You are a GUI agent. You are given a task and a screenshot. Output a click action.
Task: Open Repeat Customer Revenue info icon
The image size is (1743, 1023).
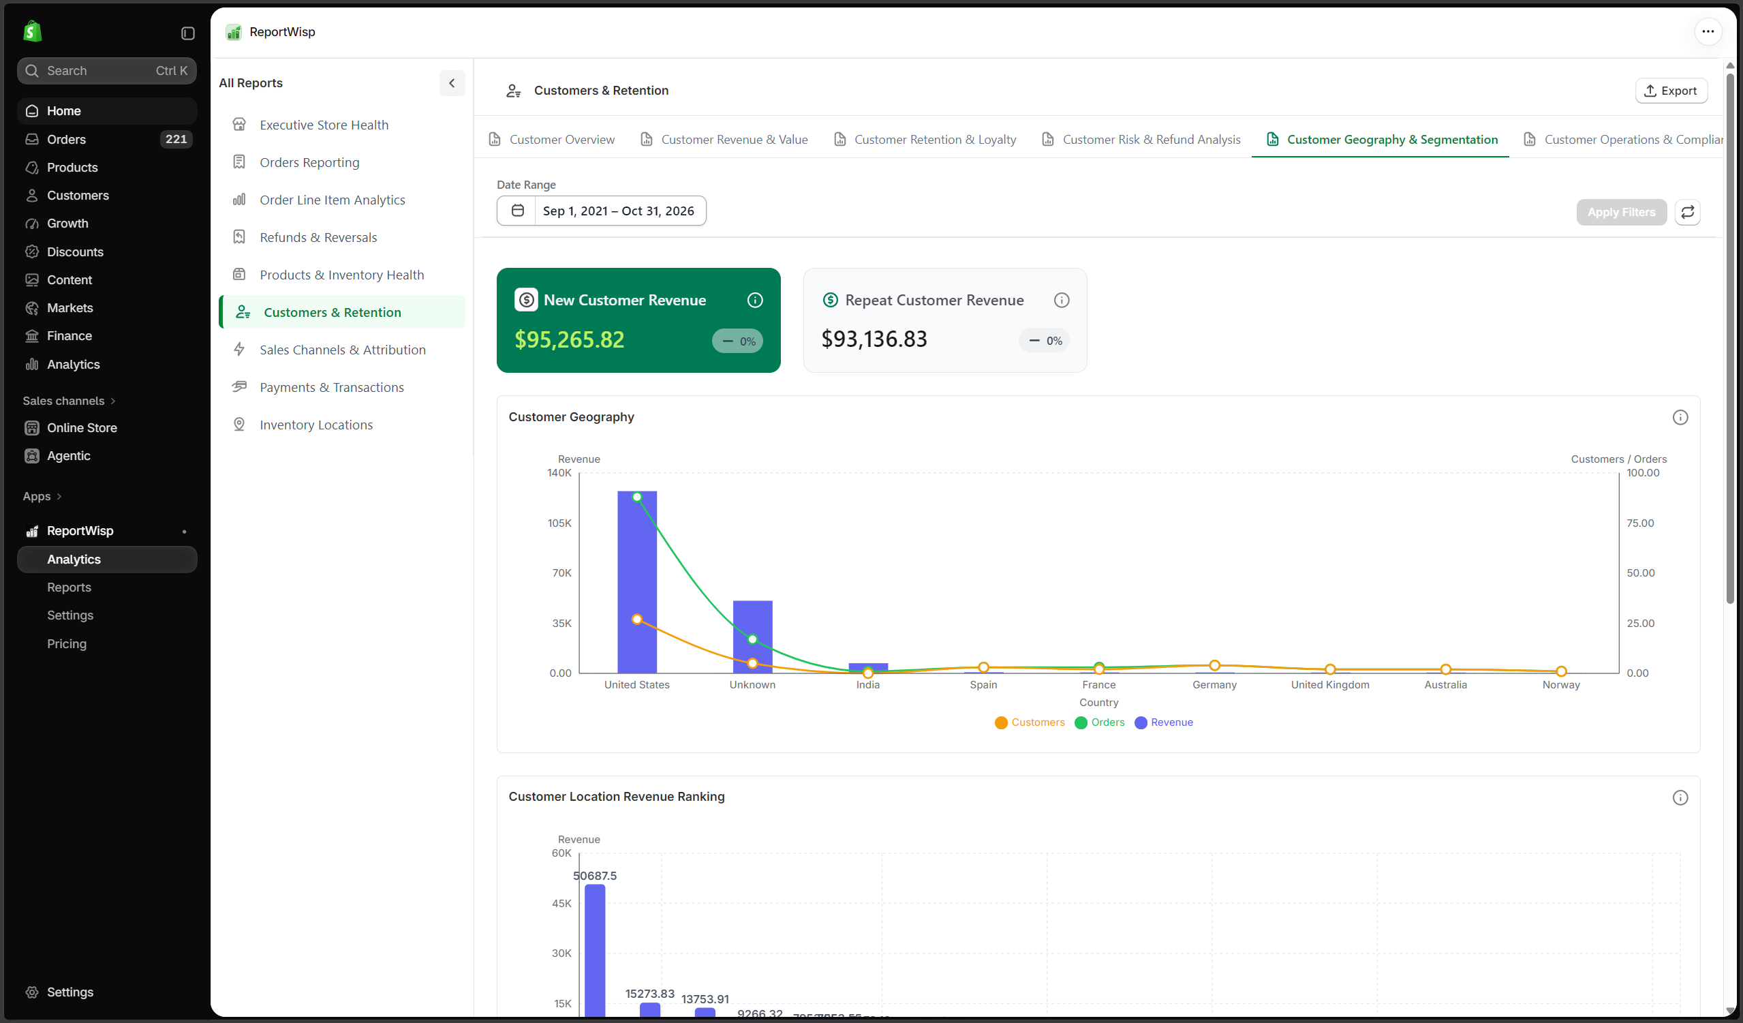(x=1061, y=300)
